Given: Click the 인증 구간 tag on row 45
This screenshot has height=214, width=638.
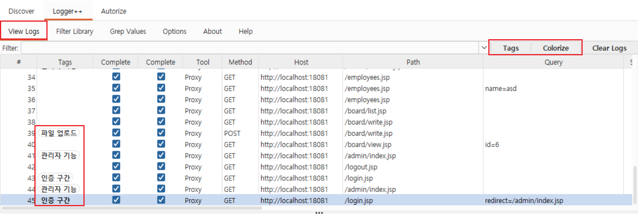Looking at the screenshot, I should [x=55, y=200].
